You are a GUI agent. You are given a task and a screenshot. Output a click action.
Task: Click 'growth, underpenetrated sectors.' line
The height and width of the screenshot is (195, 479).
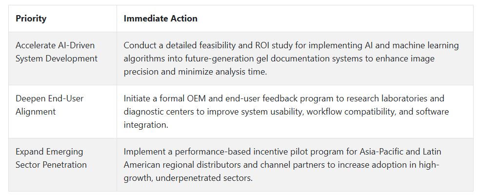click(188, 178)
